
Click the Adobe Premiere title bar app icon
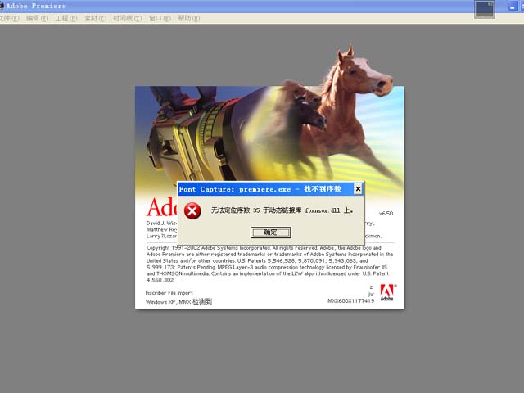[x=2, y=6]
